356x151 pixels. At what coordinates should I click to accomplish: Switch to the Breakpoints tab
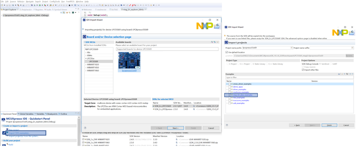(52, 114)
